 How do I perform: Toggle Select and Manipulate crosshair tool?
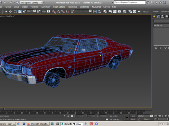44,11
